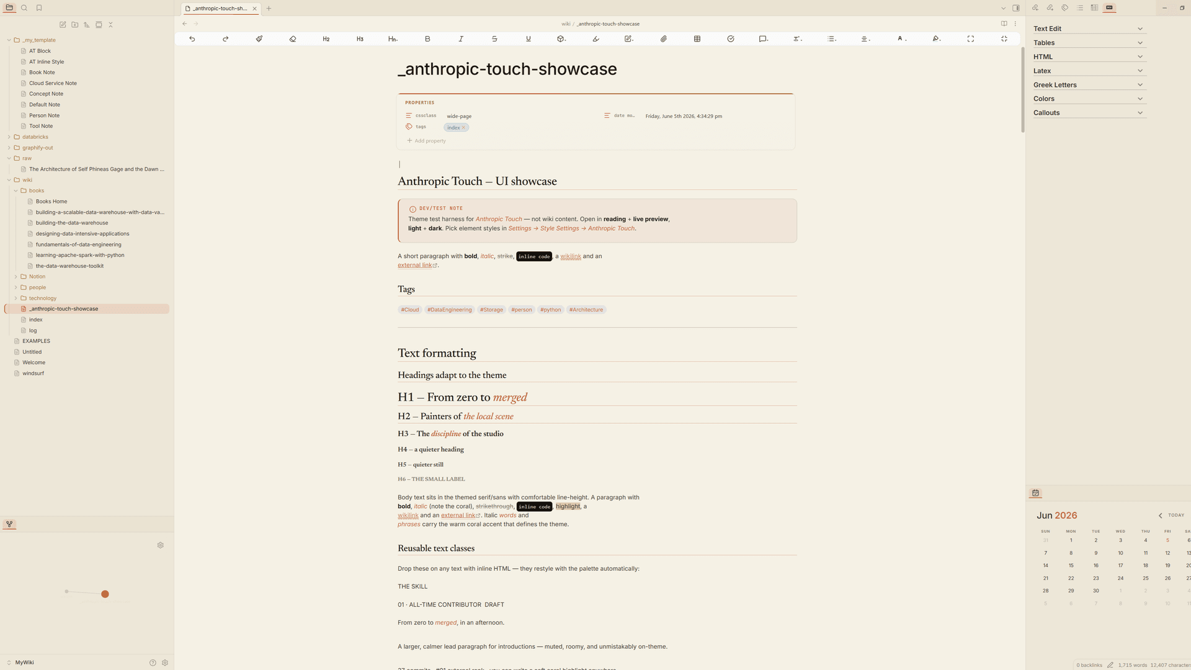Open the heading level Hn dropdown

pos(393,39)
